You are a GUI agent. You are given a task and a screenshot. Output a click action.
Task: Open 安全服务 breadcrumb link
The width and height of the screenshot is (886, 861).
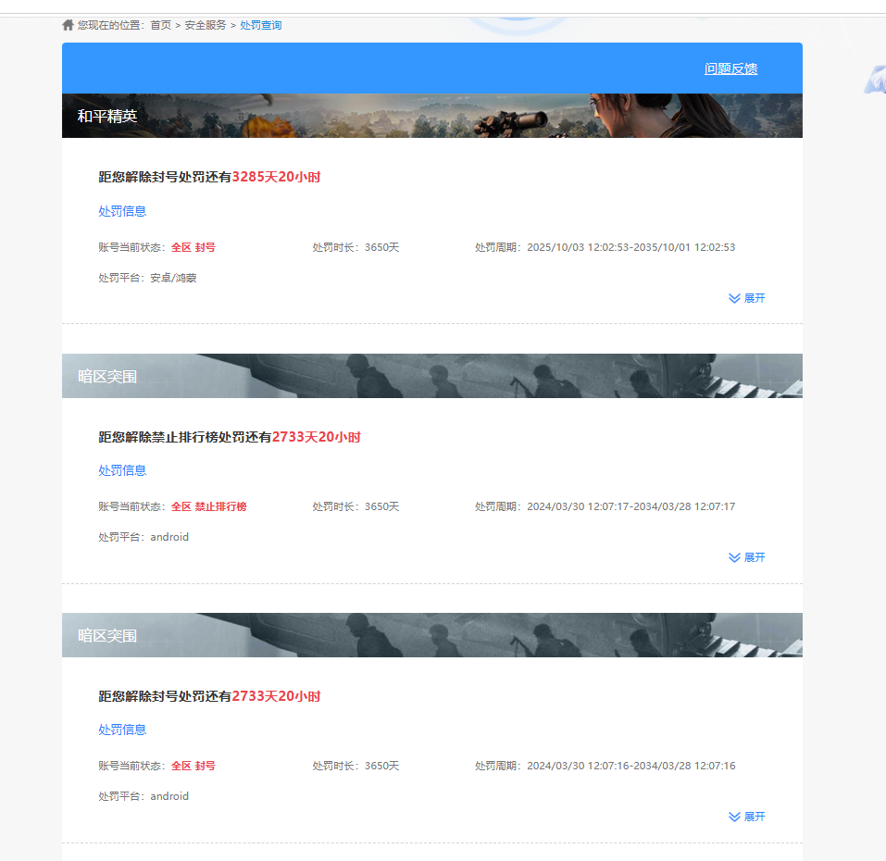pyautogui.click(x=206, y=25)
